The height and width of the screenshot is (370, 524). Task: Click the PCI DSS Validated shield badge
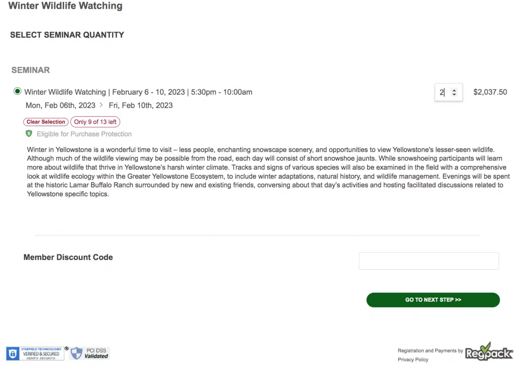click(90, 353)
